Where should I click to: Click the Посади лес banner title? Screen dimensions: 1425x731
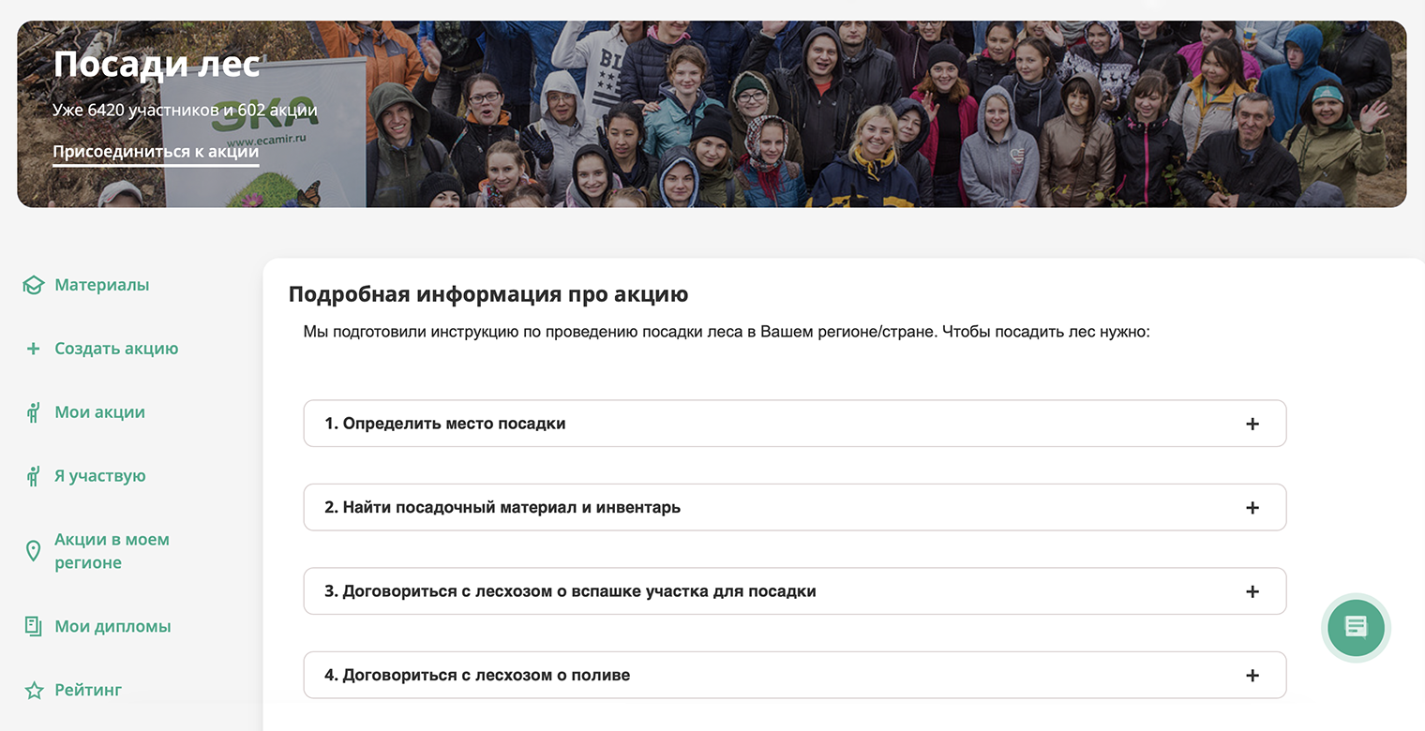tap(157, 65)
